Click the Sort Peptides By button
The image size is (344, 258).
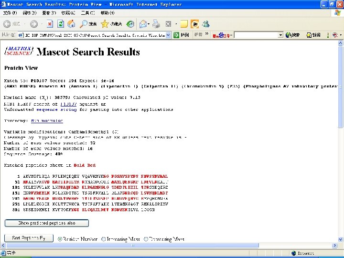click(29, 238)
